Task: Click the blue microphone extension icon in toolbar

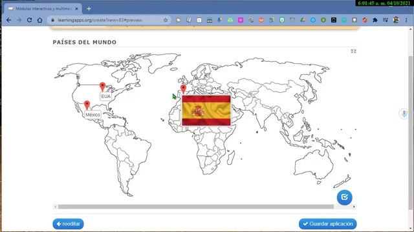Action: click(220, 20)
